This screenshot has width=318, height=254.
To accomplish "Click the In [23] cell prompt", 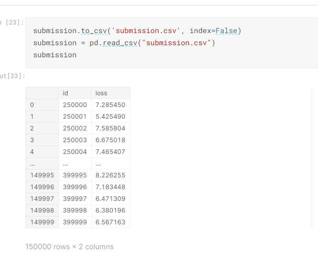I will pyautogui.click(x=11, y=22).
